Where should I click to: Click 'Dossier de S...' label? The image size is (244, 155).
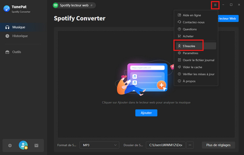[x=133, y=145]
